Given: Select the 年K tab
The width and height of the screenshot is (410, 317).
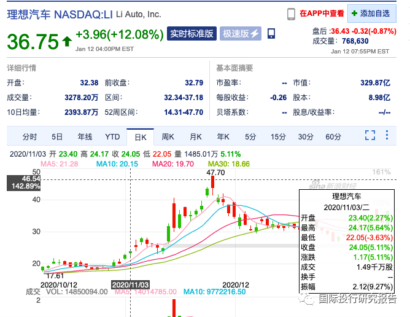Looking at the screenshot, I should pyautogui.click(x=223, y=136).
